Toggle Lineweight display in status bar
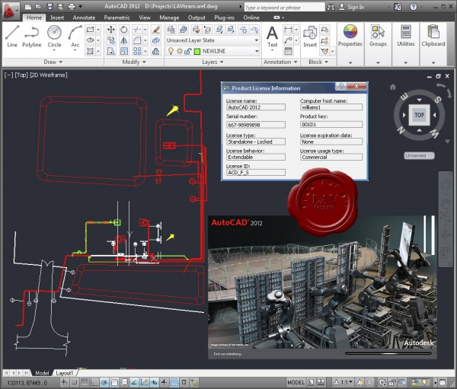The width and height of the screenshot is (457, 389). (x=164, y=382)
